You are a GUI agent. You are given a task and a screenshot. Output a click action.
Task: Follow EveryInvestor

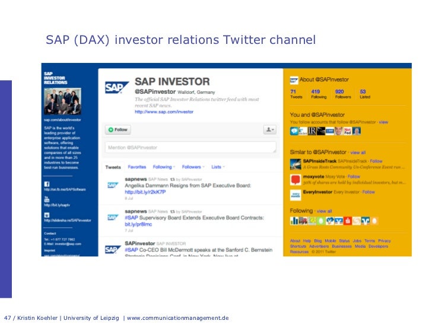point(369,192)
